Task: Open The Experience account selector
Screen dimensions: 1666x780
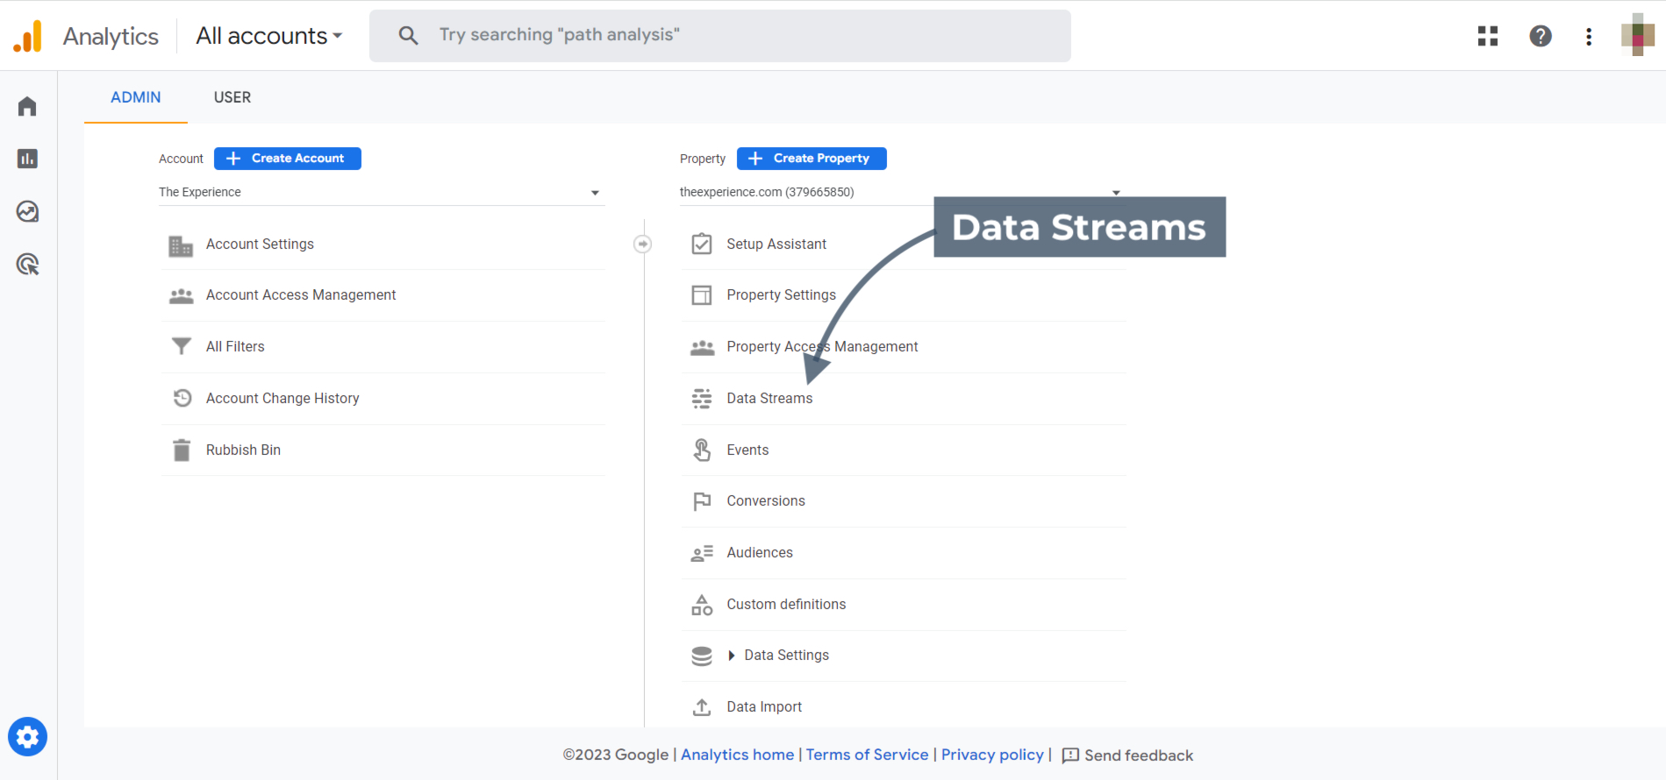Action: coord(381,192)
